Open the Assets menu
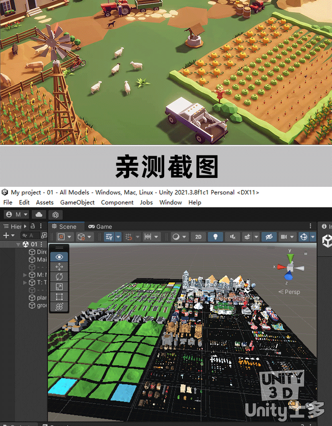Viewport: 332px width, 426px height. [x=45, y=202]
